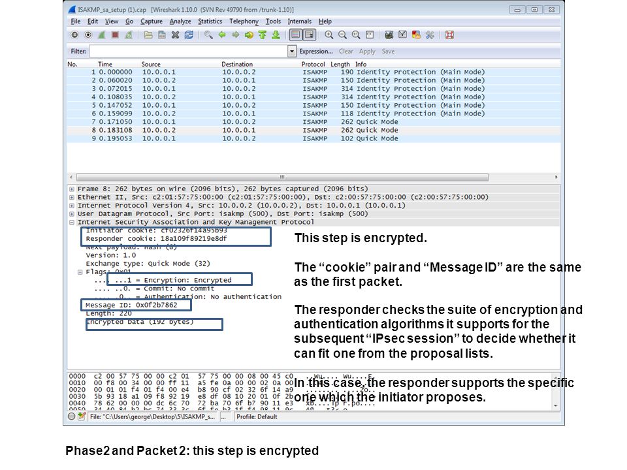Open the Analyze menu

click(x=180, y=21)
